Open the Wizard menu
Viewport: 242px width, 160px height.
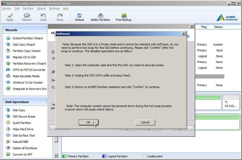[41, 8]
